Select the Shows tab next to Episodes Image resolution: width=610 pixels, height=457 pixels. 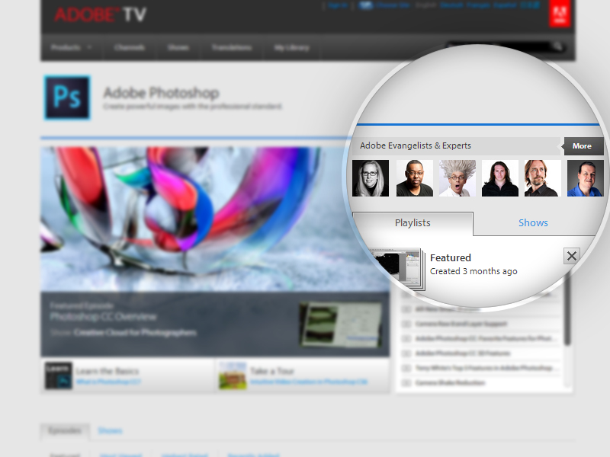click(110, 430)
